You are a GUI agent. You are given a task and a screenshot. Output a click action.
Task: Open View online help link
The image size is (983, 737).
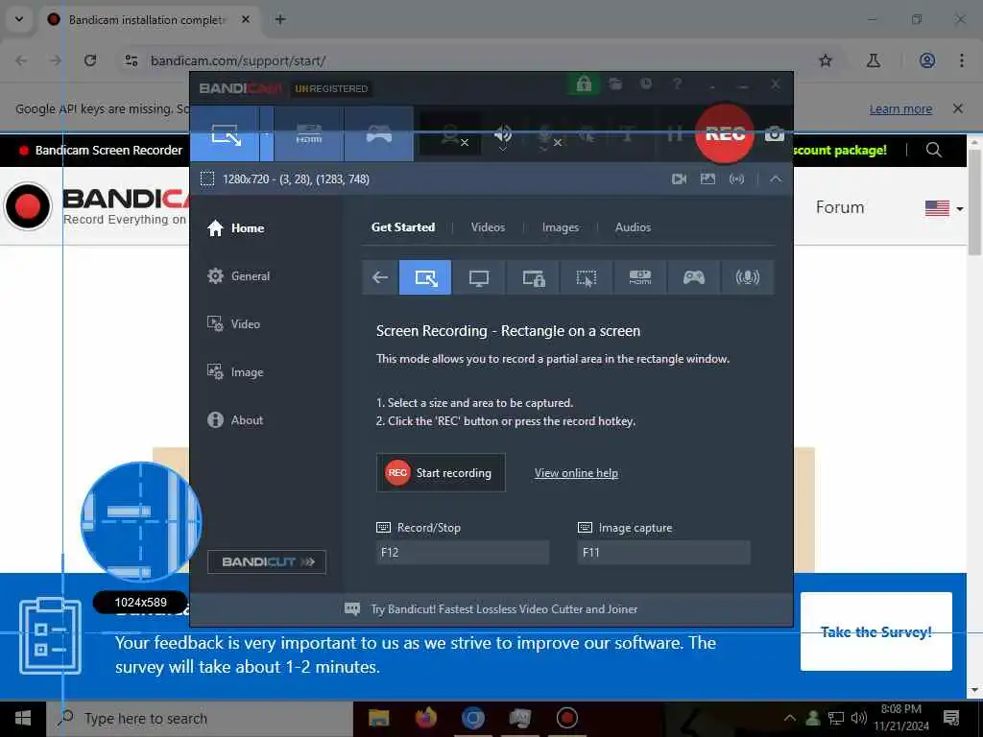(x=576, y=473)
